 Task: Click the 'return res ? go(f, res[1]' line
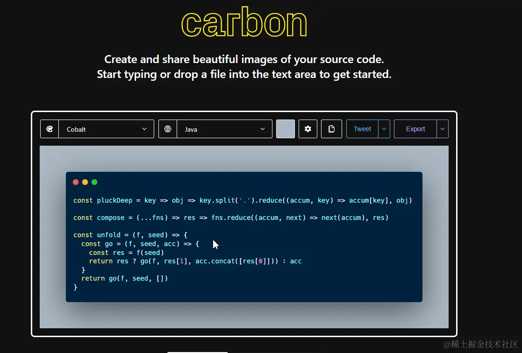(x=195, y=261)
